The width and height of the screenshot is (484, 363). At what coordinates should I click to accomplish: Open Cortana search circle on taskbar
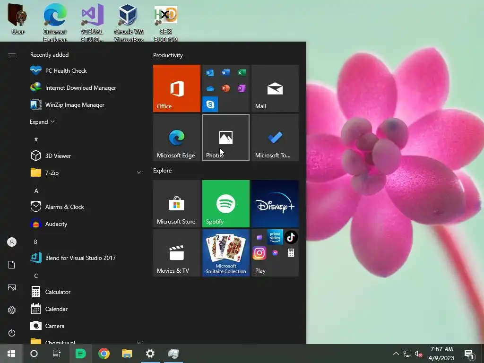(34, 354)
